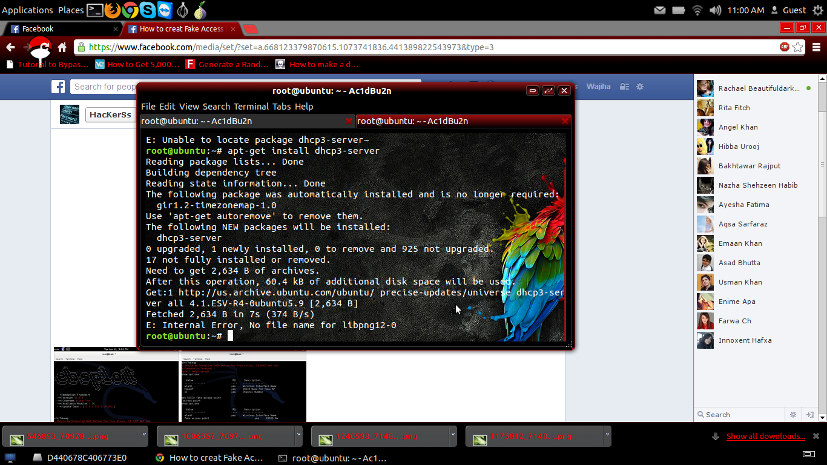Switch to the first terminal tab
The height and width of the screenshot is (465, 827).
(x=247, y=121)
